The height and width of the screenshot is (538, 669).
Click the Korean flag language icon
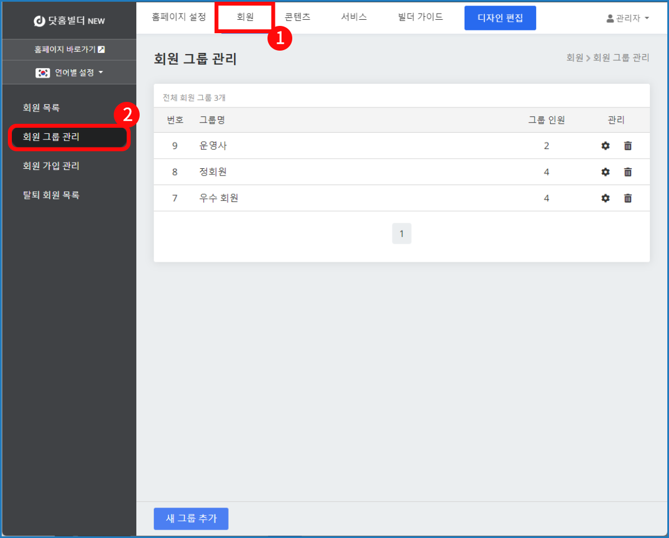coord(42,73)
